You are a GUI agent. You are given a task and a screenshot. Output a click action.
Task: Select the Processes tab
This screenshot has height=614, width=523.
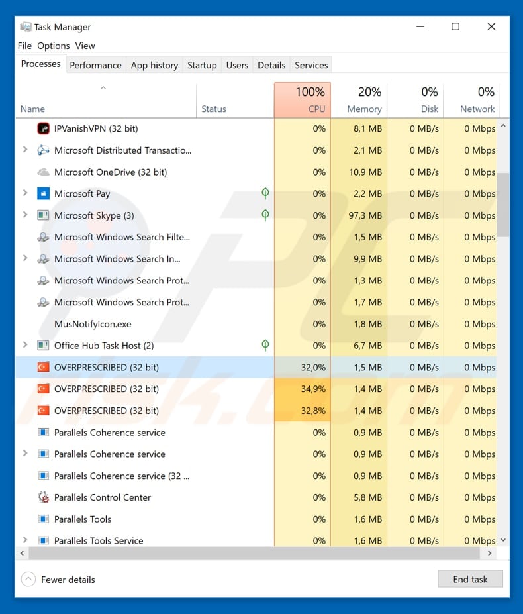pos(40,64)
